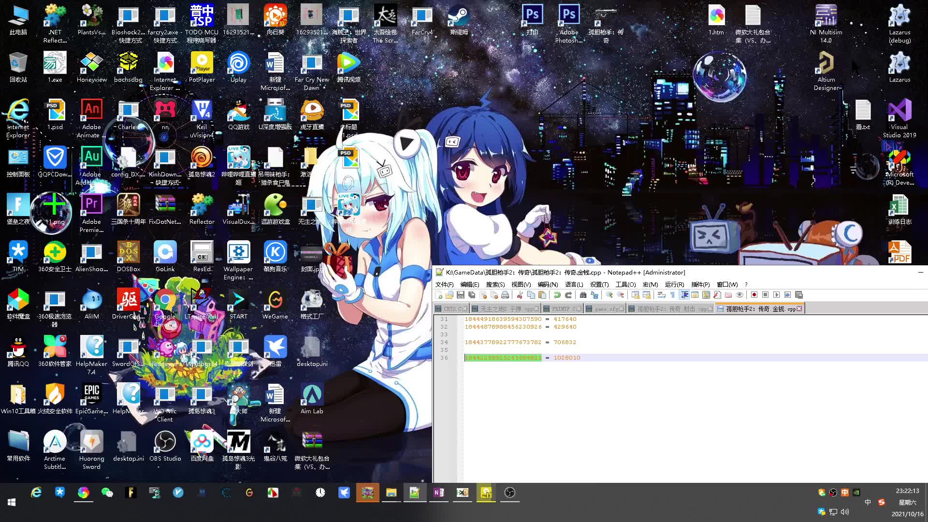Click the Paste toolbar icon
This screenshot has height=522, width=928.
coord(542,295)
